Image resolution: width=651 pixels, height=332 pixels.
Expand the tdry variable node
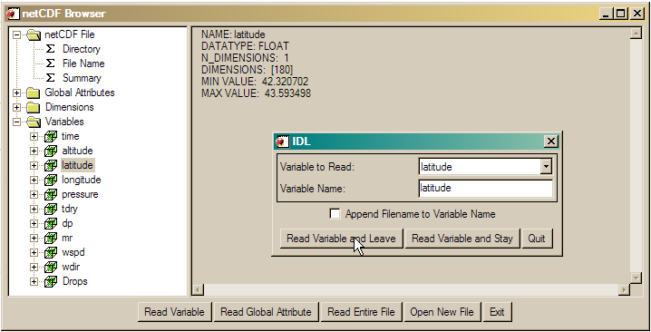(34, 210)
